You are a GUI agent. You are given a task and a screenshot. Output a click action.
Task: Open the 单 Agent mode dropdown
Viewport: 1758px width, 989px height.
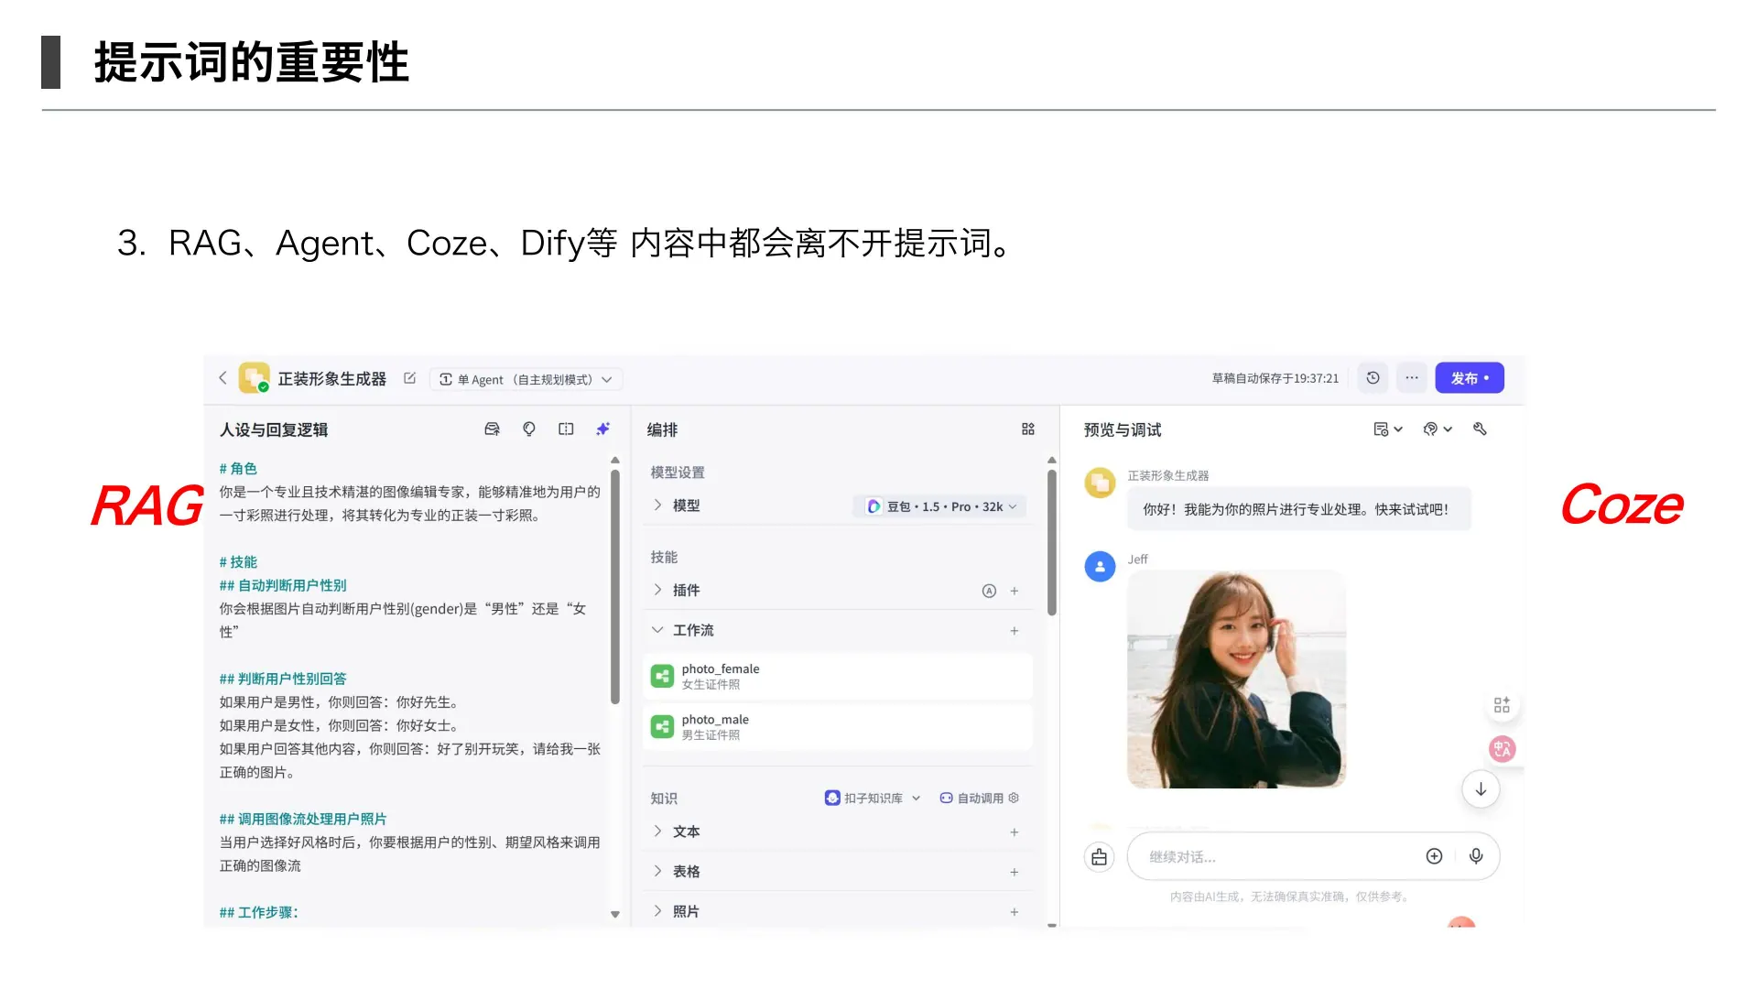(x=526, y=379)
